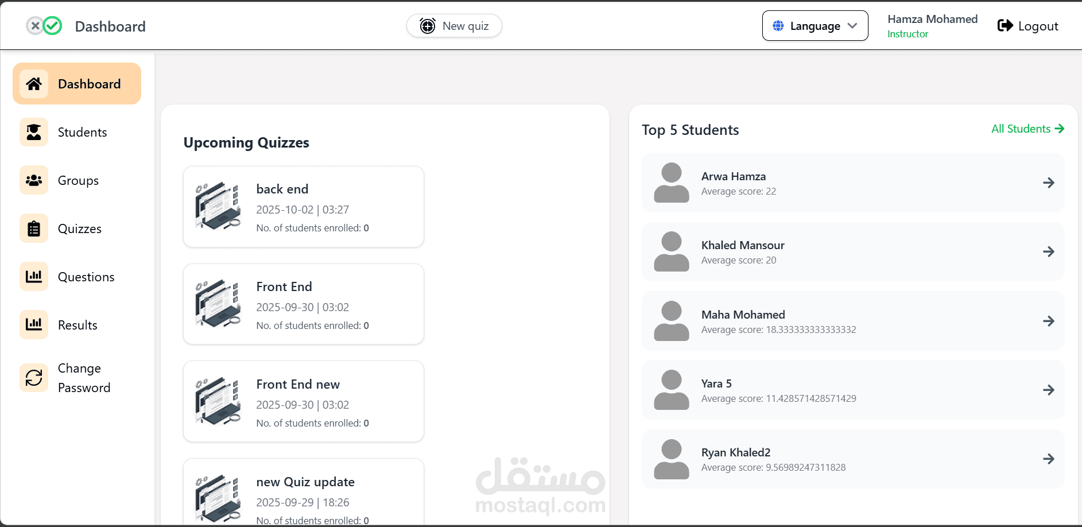Click the globe icon in Language selector

click(778, 26)
